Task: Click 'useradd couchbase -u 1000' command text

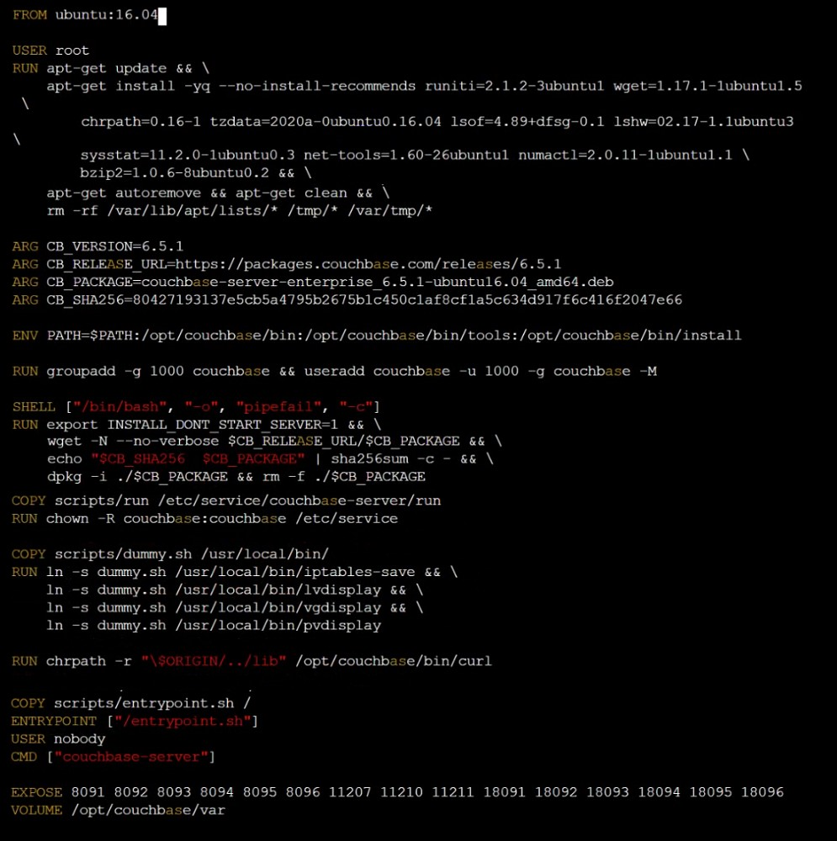Action: point(411,372)
